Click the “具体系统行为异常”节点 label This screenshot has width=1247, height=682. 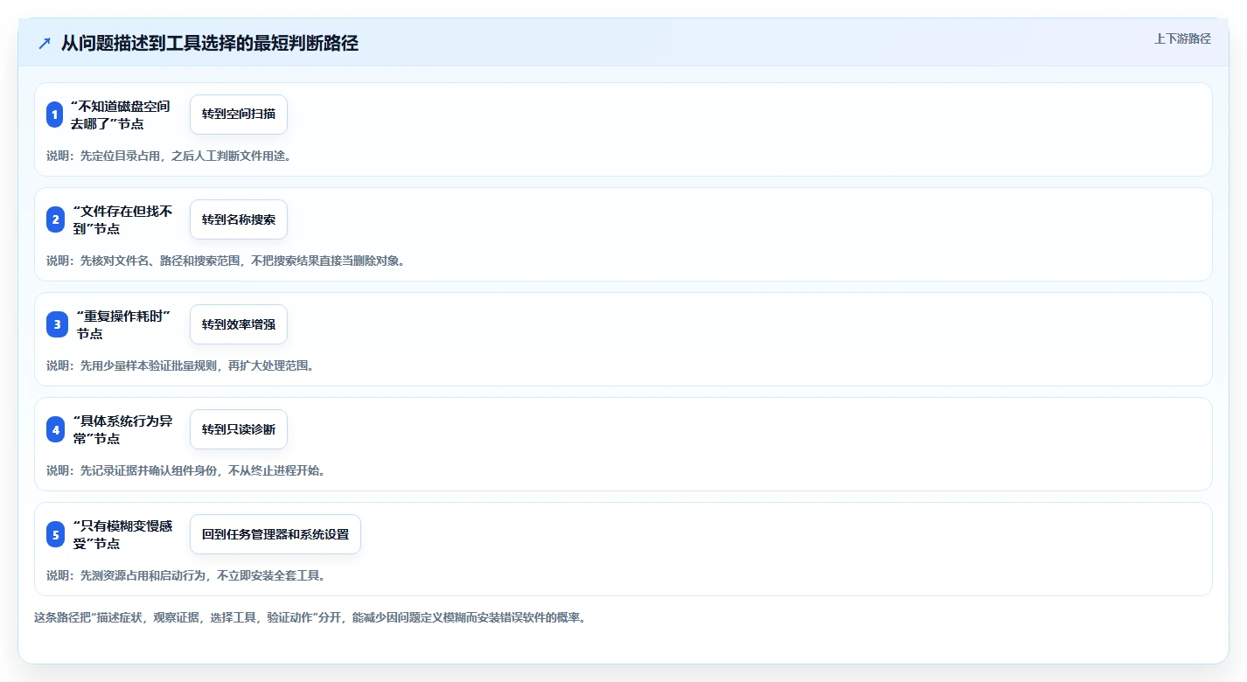(123, 429)
